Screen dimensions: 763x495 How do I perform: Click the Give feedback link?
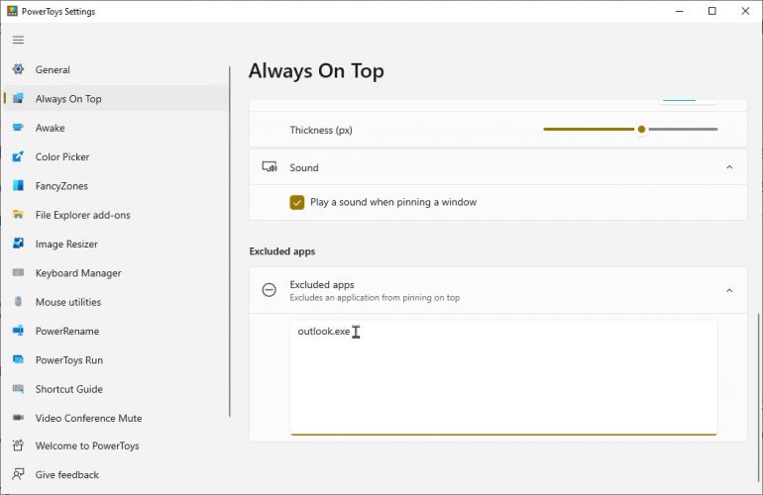tap(66, 475)
